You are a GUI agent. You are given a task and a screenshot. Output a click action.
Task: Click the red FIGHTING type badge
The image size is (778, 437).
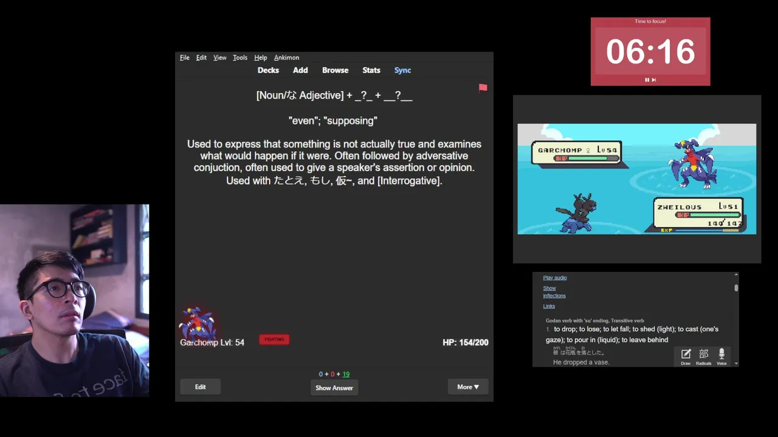click(274, 339)
